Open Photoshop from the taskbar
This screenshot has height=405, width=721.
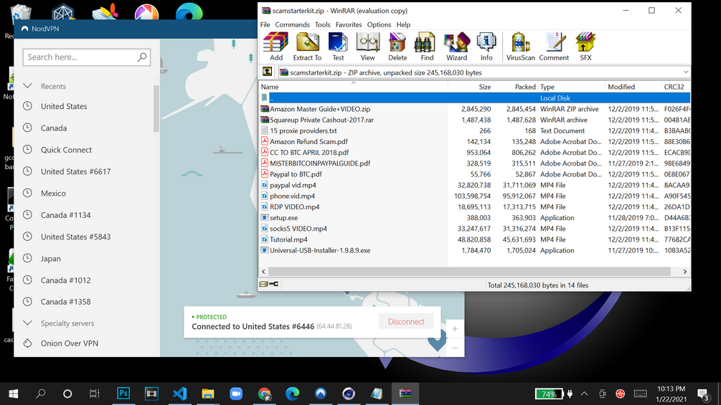point(123,394)
